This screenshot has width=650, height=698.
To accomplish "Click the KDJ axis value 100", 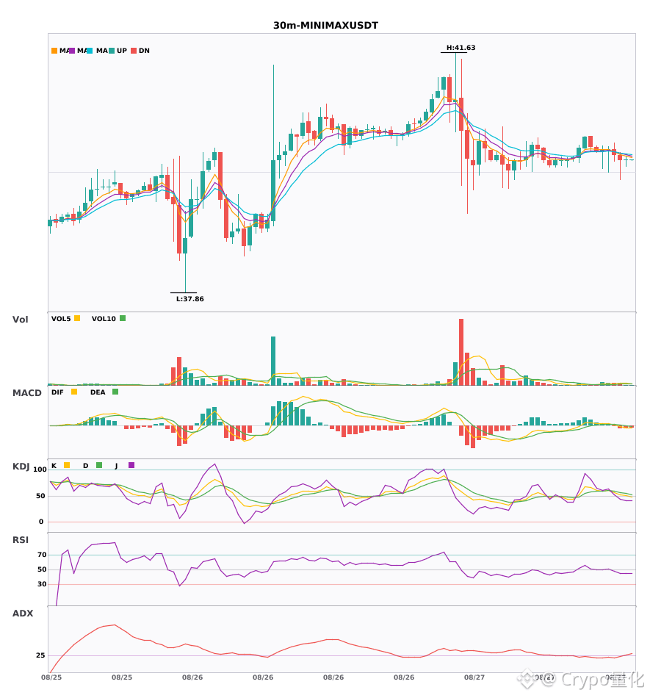I will click(x=40, y=469).
